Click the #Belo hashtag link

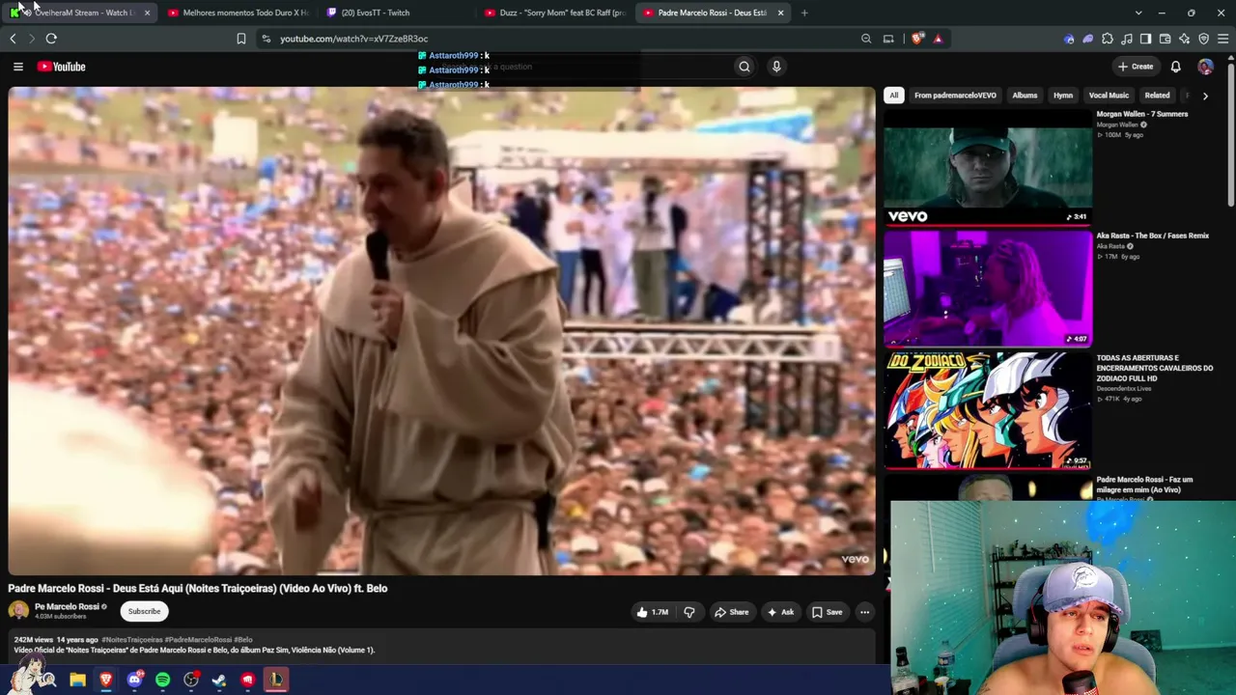coord(243,640)
